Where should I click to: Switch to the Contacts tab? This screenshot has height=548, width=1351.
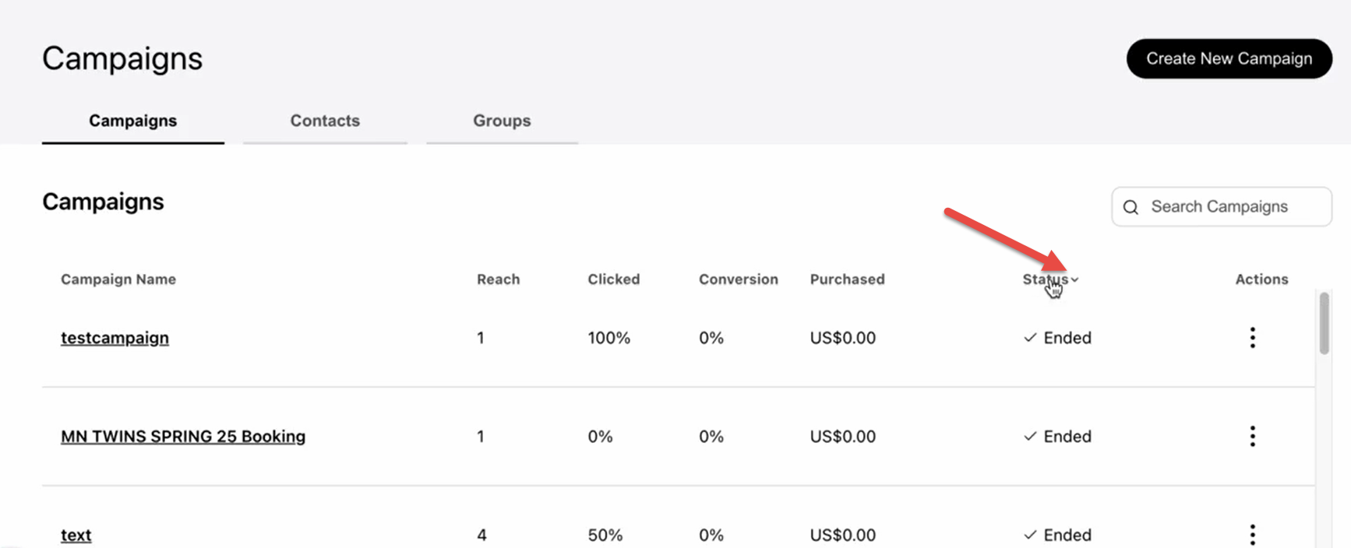325,121
